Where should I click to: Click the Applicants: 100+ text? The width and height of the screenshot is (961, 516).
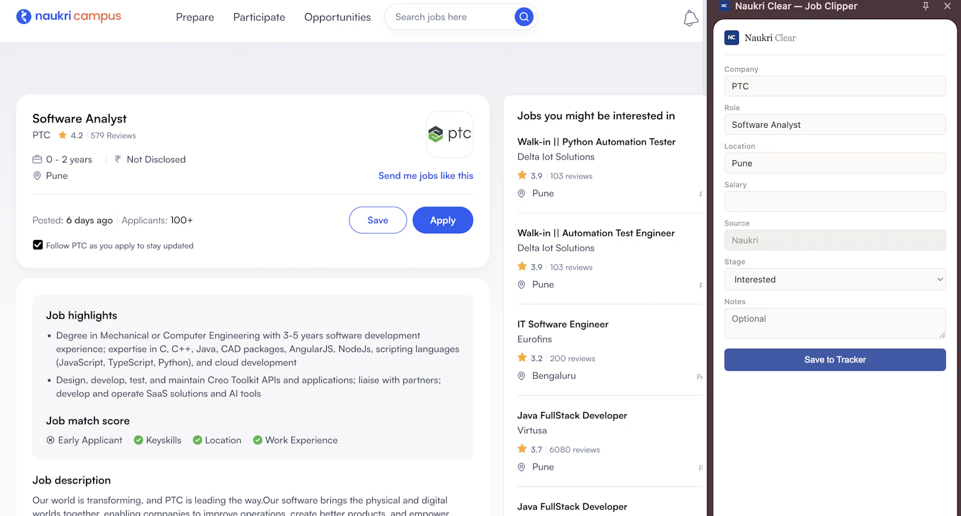pos(157,221)
